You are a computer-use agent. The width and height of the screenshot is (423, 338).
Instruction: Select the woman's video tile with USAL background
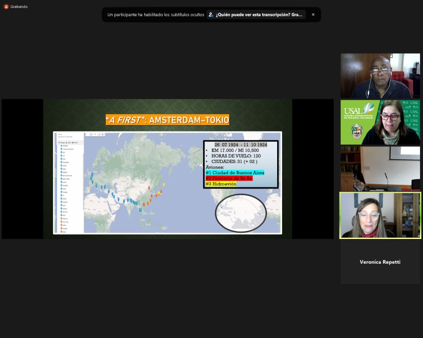pyautogui.click(x=380, y=122)
